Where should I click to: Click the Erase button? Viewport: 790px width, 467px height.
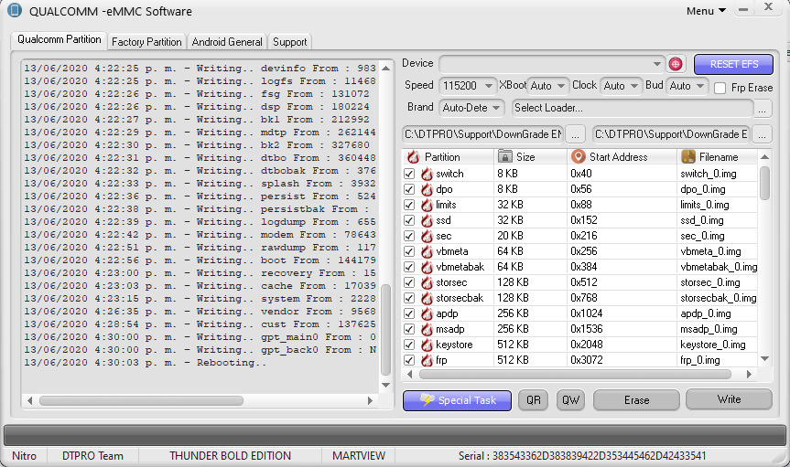pos(636,400)
